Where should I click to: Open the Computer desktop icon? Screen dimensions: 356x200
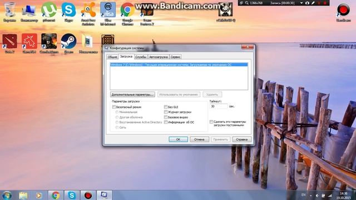[29, 12]
